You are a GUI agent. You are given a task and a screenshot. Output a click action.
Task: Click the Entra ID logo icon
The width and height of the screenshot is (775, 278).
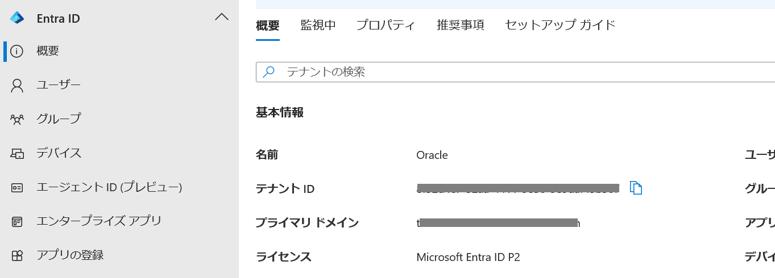[17, 18]
